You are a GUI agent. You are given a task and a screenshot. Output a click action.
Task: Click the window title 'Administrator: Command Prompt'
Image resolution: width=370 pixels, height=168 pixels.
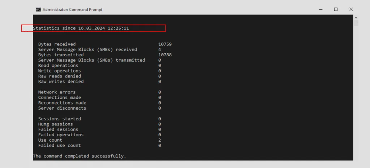click(72, 10)
